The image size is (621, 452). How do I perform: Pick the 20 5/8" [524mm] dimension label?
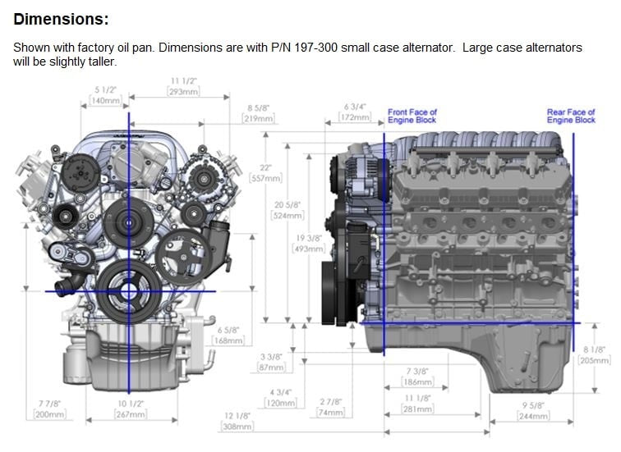(287, 210)
